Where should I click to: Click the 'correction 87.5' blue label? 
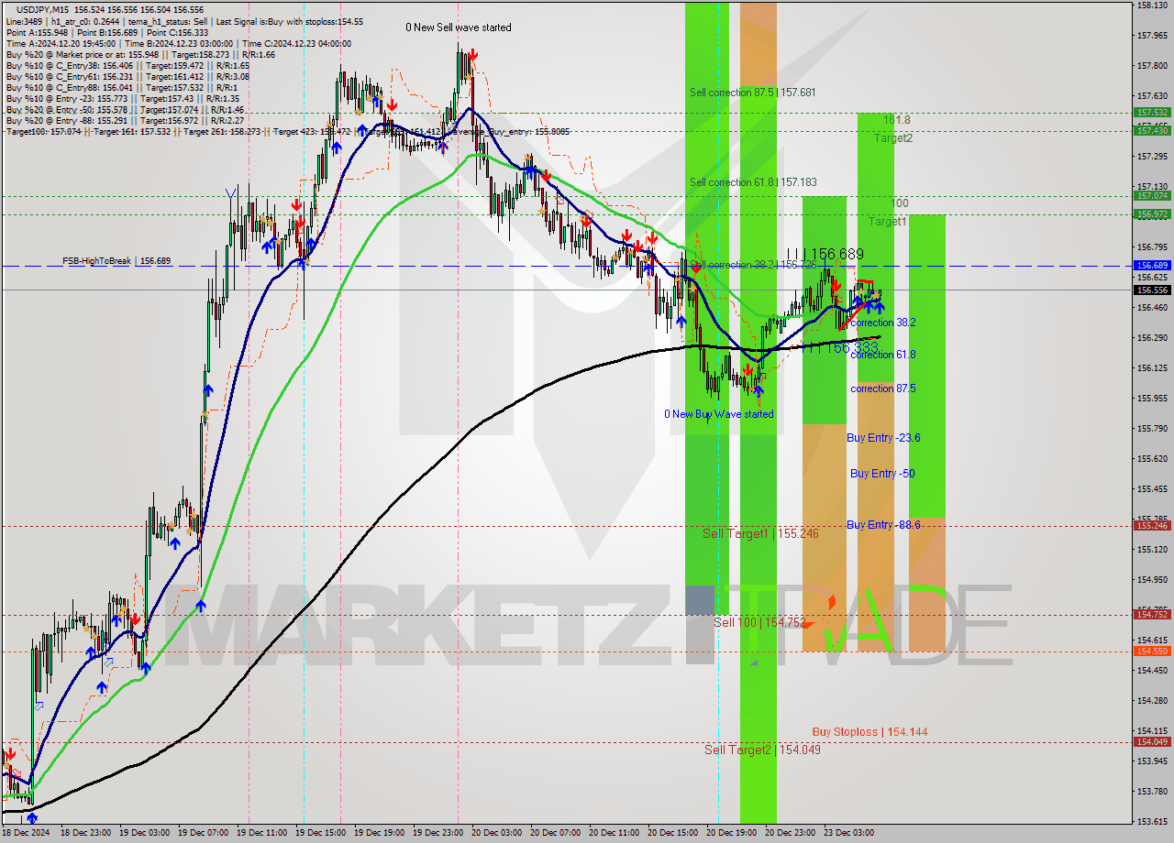883,389
